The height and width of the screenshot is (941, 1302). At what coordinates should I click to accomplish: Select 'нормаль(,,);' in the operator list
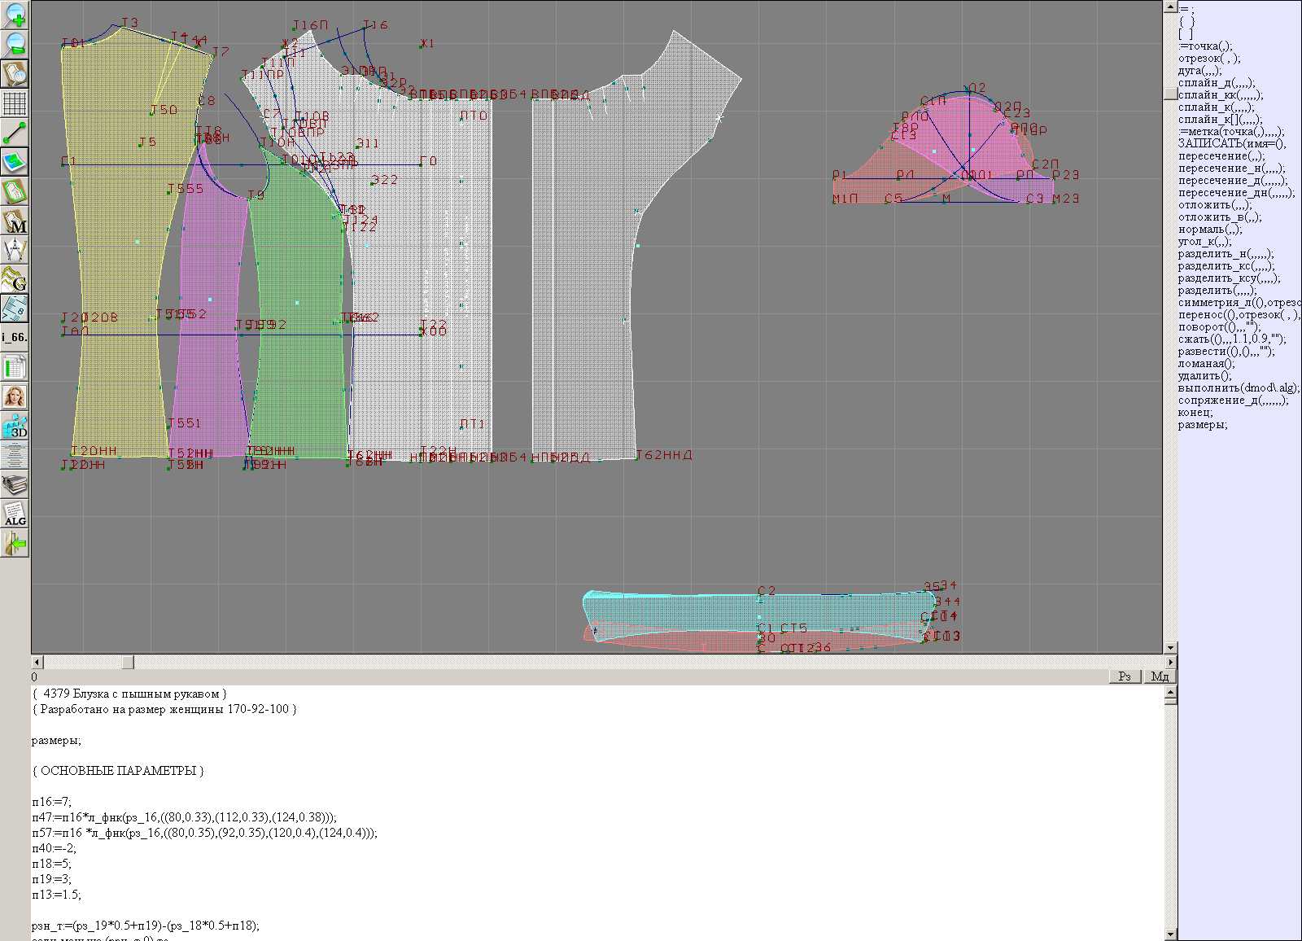pos(1209,230)
